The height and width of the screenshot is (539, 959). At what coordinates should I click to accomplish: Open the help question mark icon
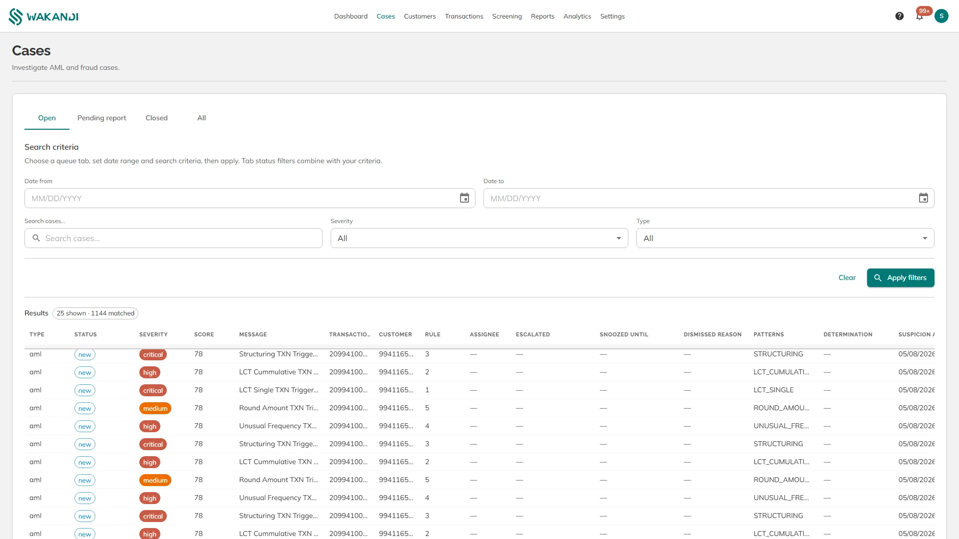click(900, 16)
